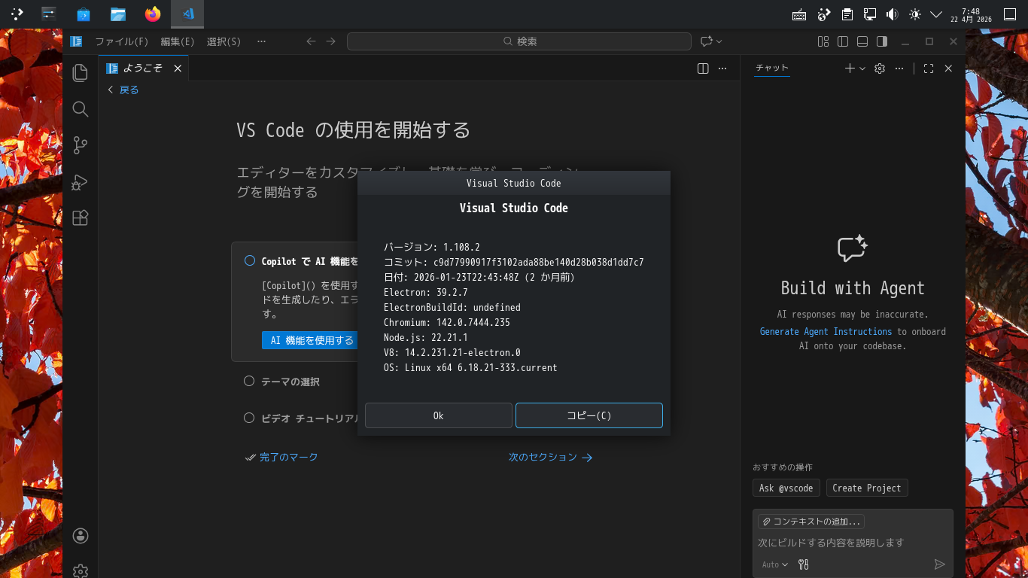This screenshot has height=578, width=1028.
Task: Click the コンテキストの追加... button
Action: [x=811, y=522]
